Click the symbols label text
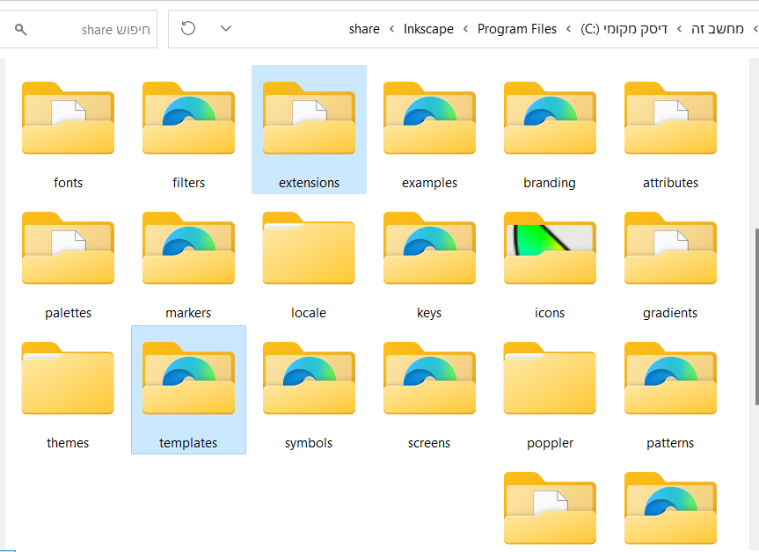759x552 pixels. 309,443
